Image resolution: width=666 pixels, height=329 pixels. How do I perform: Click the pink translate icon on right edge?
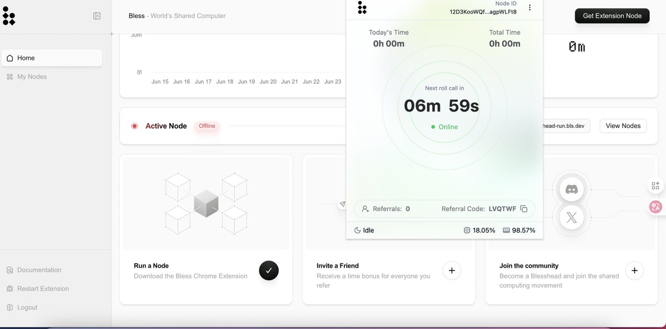[x=655, y=207]
